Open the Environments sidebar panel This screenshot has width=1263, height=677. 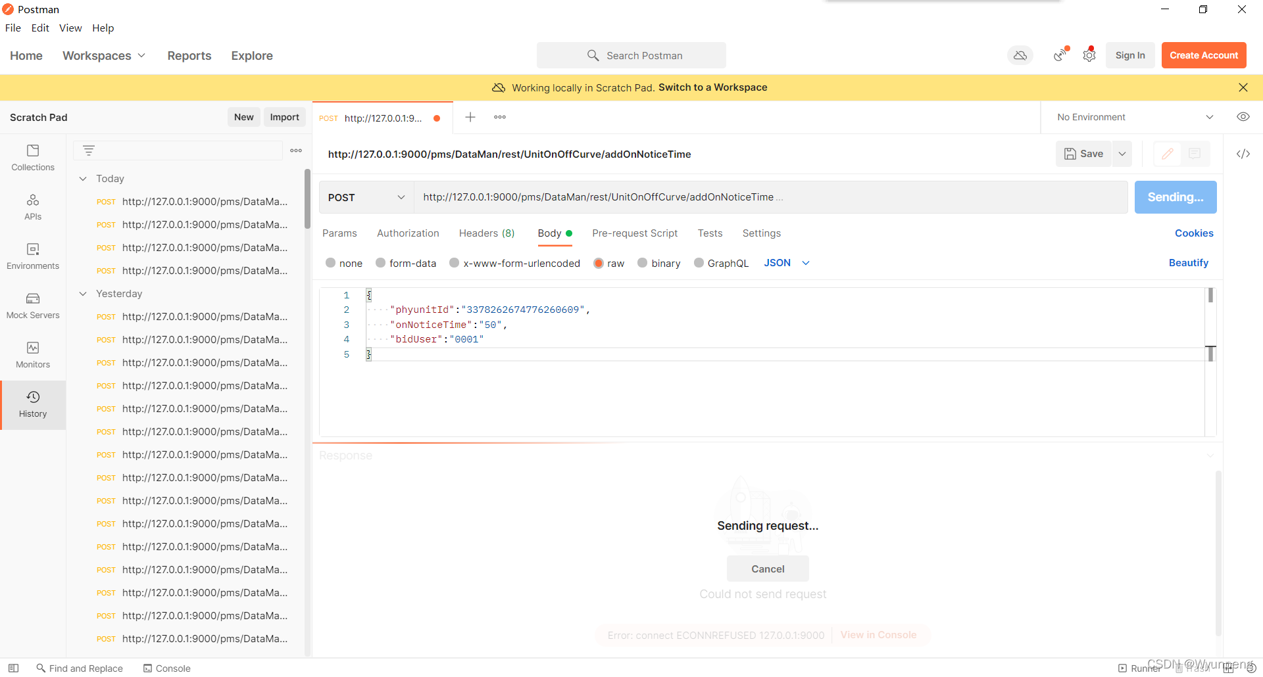(x=33, y=256)
